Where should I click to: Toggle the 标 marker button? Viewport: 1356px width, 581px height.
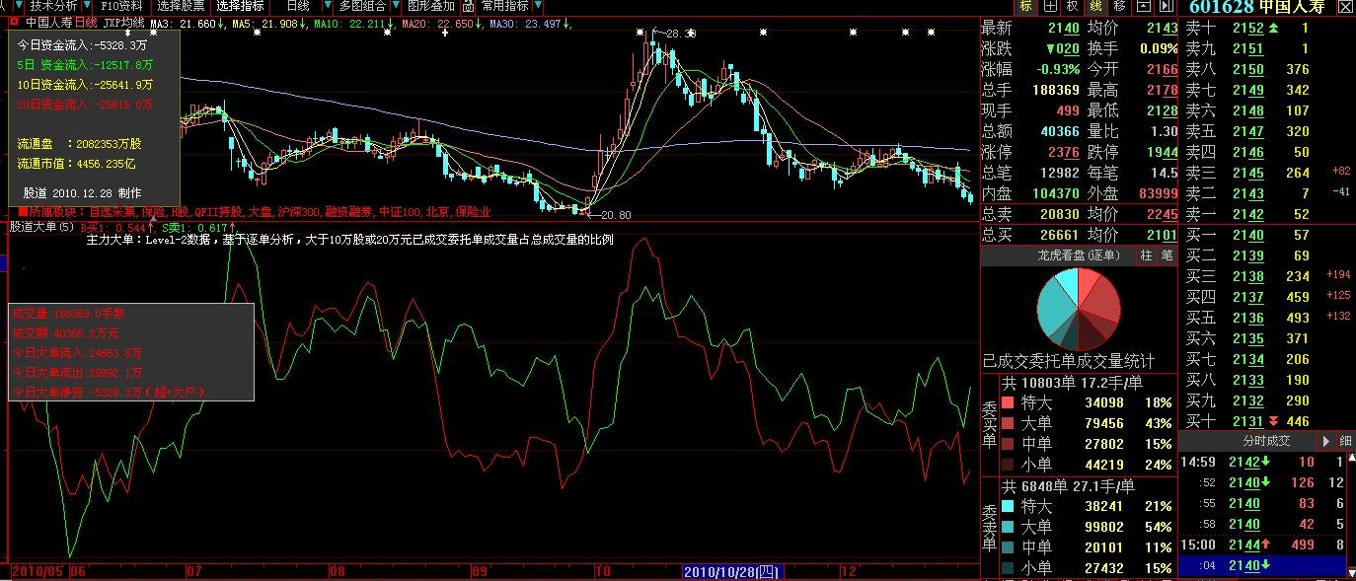(1027, 7)
